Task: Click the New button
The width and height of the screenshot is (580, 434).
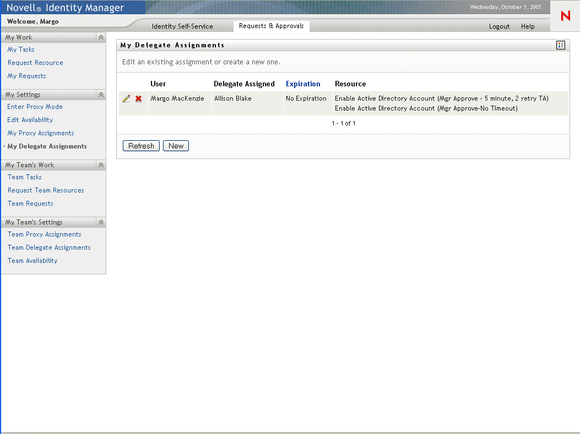Action: coord(176,146)
